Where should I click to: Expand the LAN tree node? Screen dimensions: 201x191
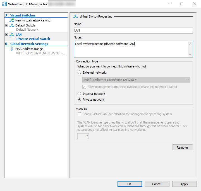pos(7,35)
